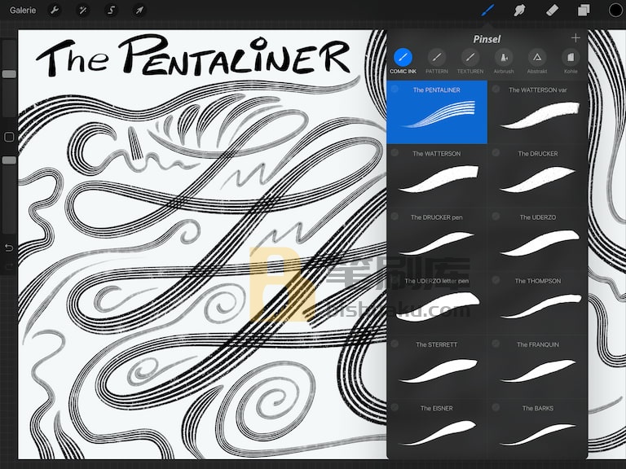The width and height of the screenshot is (626, 469).
Task: Tap the undo arrow in sidebar
Action: [x=9, y=248]
